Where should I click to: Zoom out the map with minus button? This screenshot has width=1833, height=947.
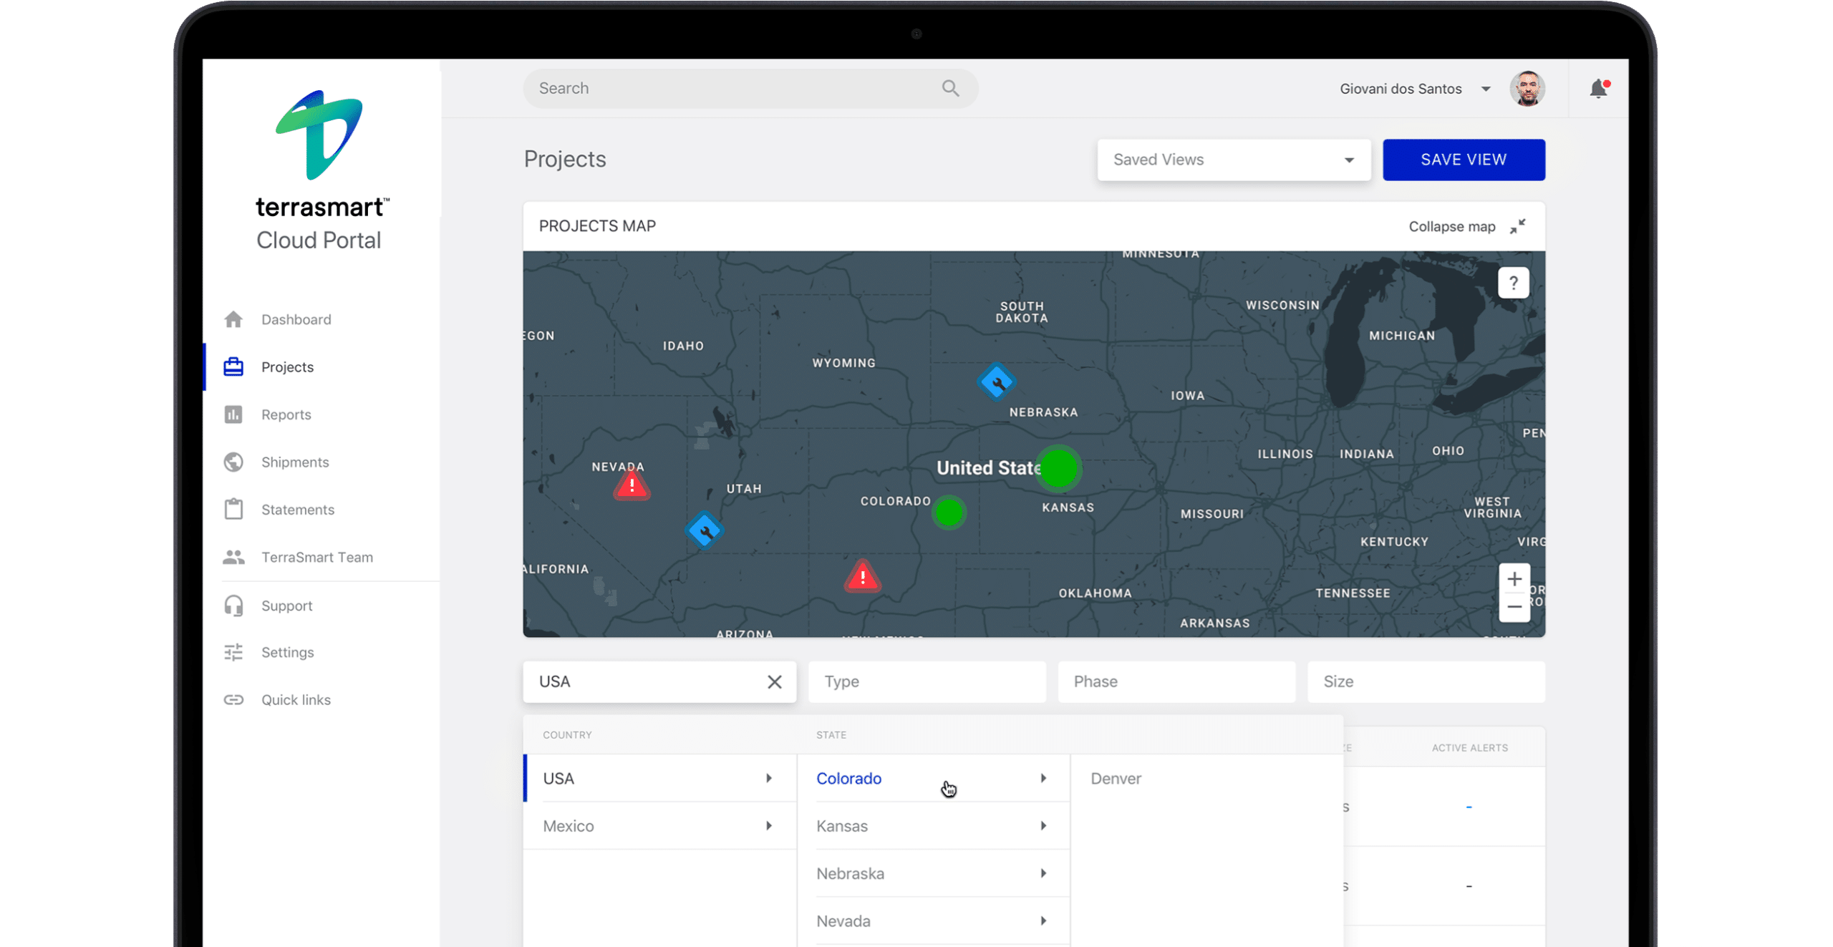coord(1514,607)
